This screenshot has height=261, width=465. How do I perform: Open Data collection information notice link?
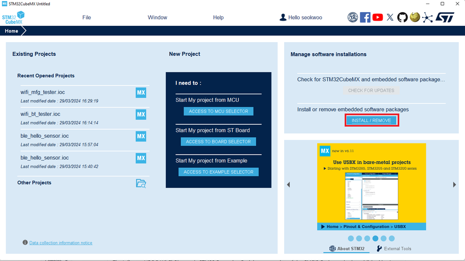60,243
